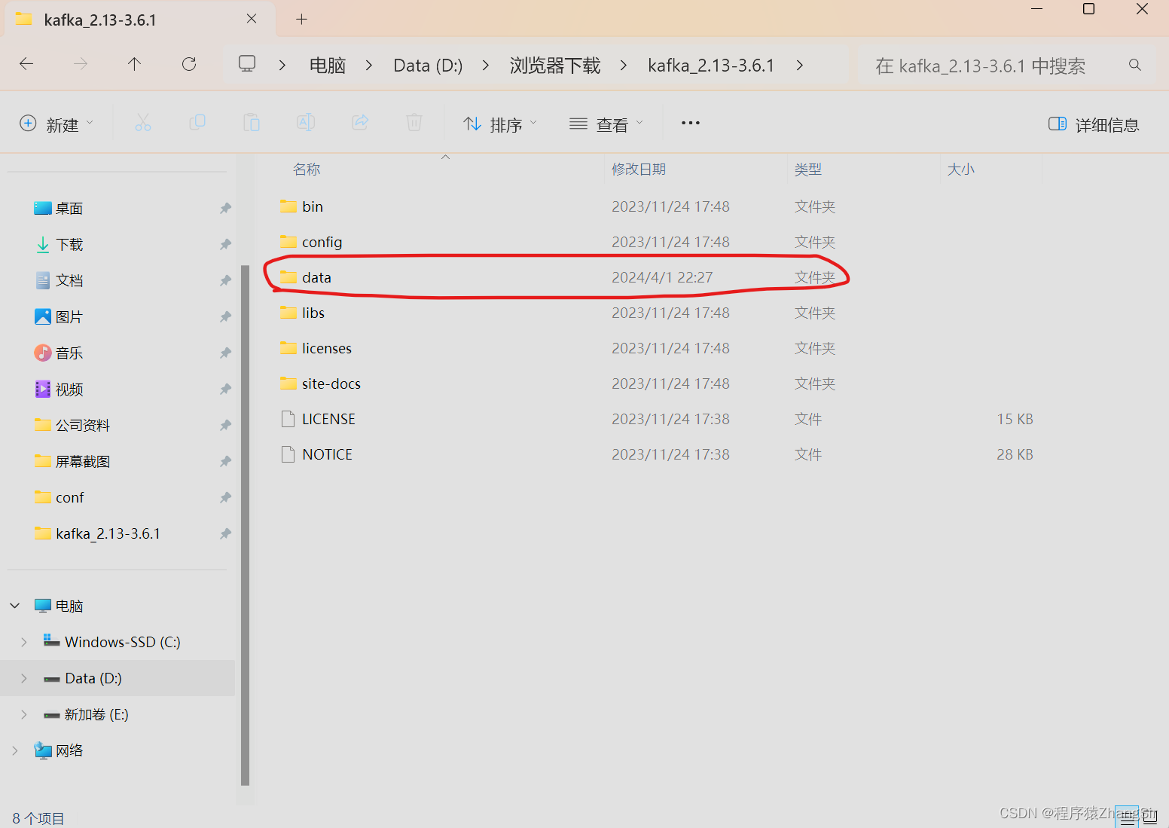
Task: Click pin icon beside sidebar kafka_2.13-3.6.1
Action: [x=225, y=533]
